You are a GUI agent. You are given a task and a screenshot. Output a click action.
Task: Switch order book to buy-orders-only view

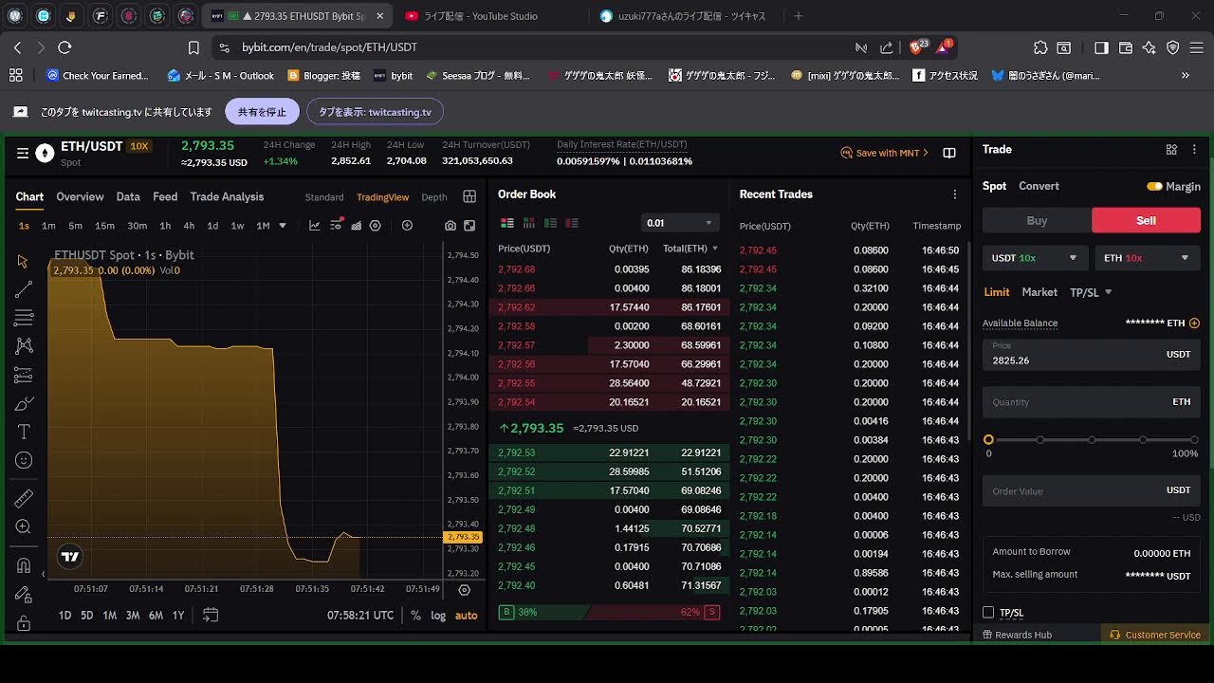click(x=549, y=222)
